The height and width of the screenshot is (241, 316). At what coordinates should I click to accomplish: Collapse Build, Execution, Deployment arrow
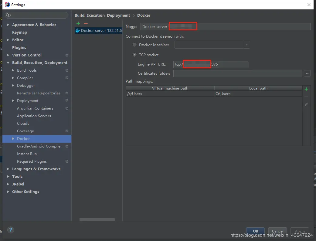(x=8, y=63)
